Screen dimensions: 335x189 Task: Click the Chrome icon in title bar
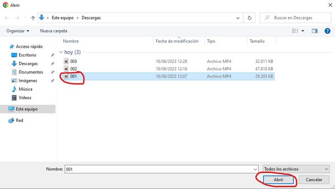[x=5, y=5]
